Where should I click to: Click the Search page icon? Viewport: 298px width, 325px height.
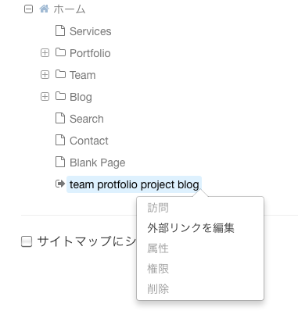[60, 118]
